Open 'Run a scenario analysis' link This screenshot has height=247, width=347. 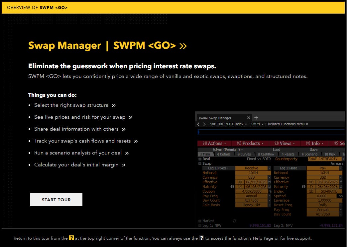coord(81,153)
